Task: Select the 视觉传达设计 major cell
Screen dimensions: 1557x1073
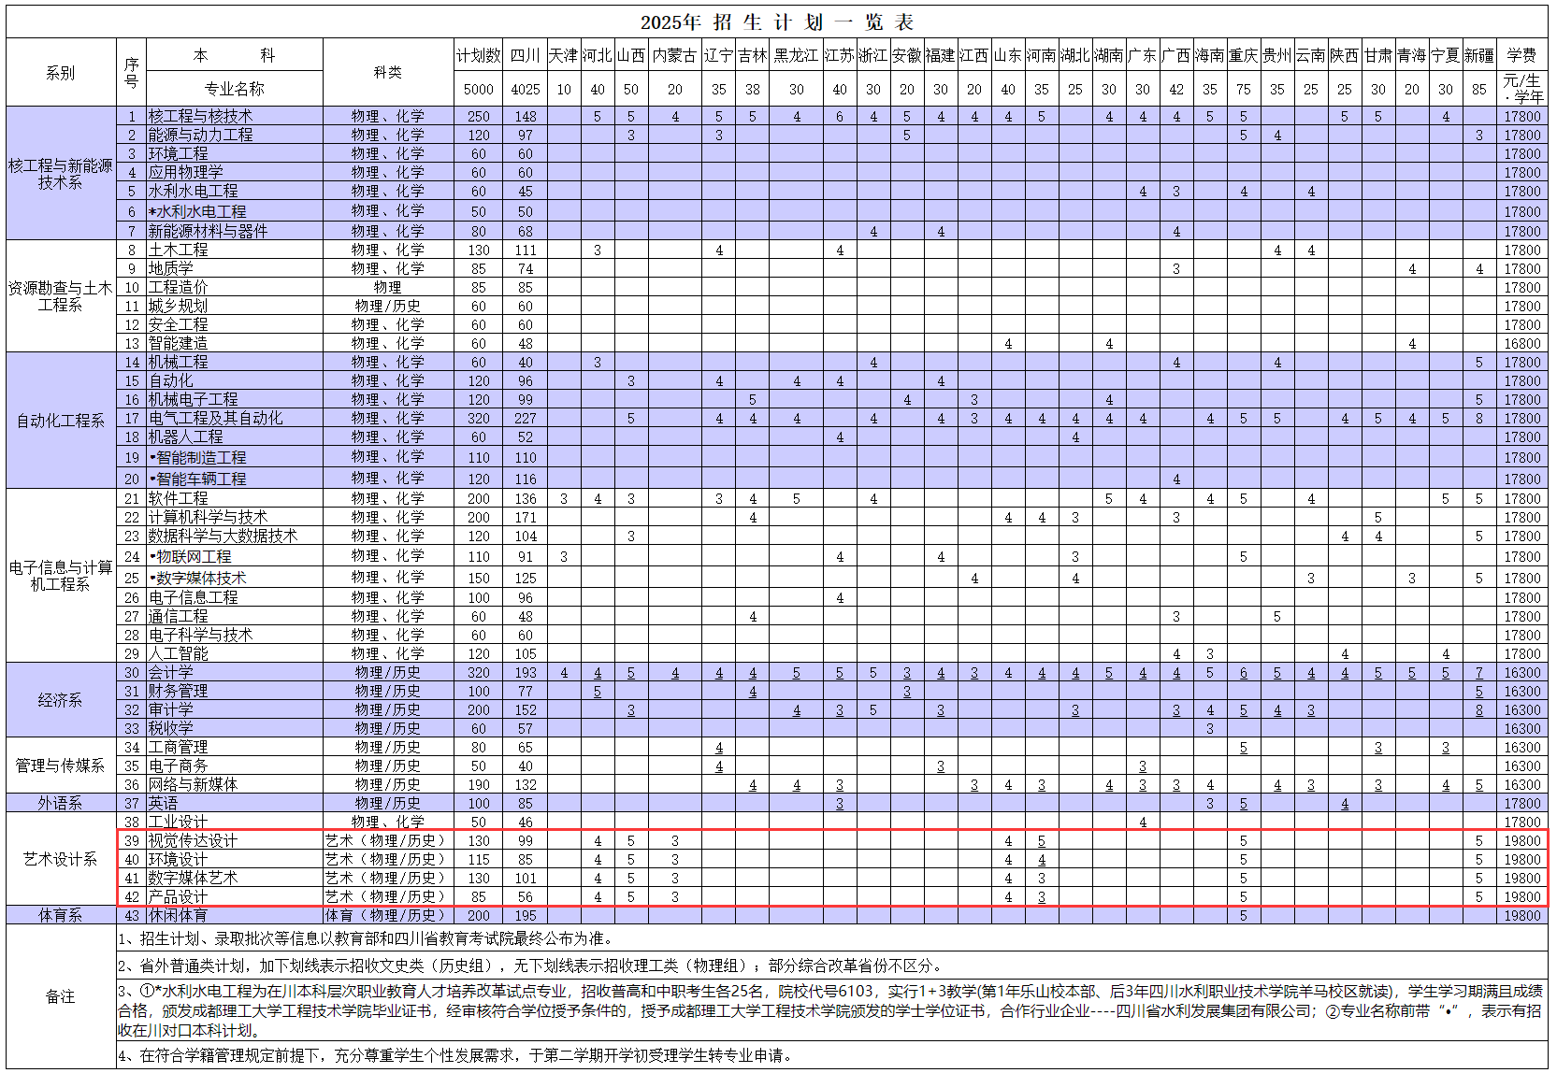Action: (234, 841)
